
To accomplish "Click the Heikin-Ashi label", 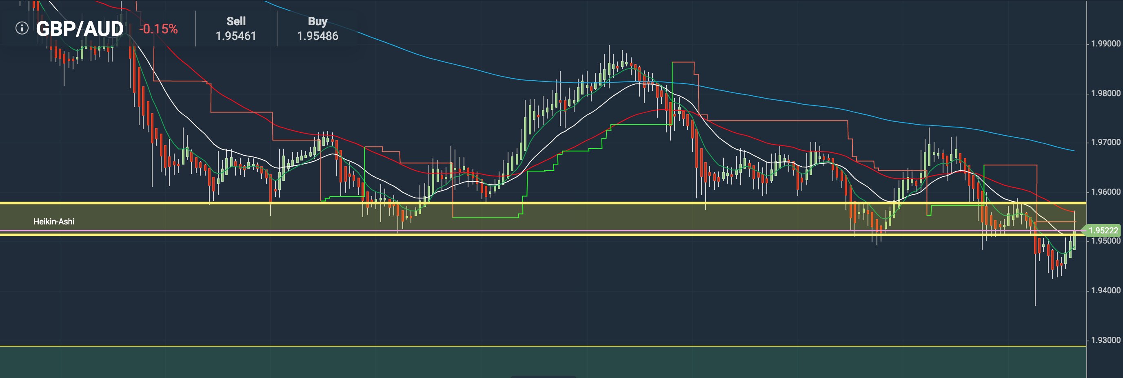I will (x=54, y=222).
